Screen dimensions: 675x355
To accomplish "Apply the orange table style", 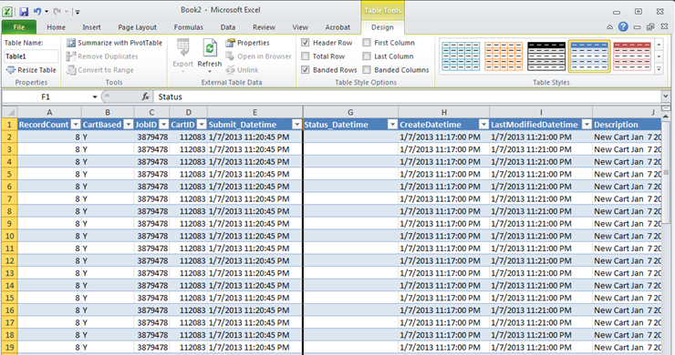I will (x=504, y=56).
